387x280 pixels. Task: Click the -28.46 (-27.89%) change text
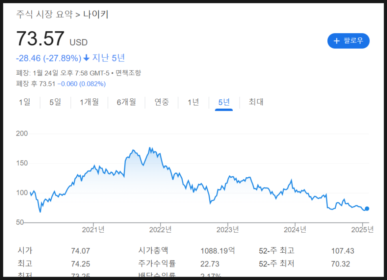tap(48, 58)
